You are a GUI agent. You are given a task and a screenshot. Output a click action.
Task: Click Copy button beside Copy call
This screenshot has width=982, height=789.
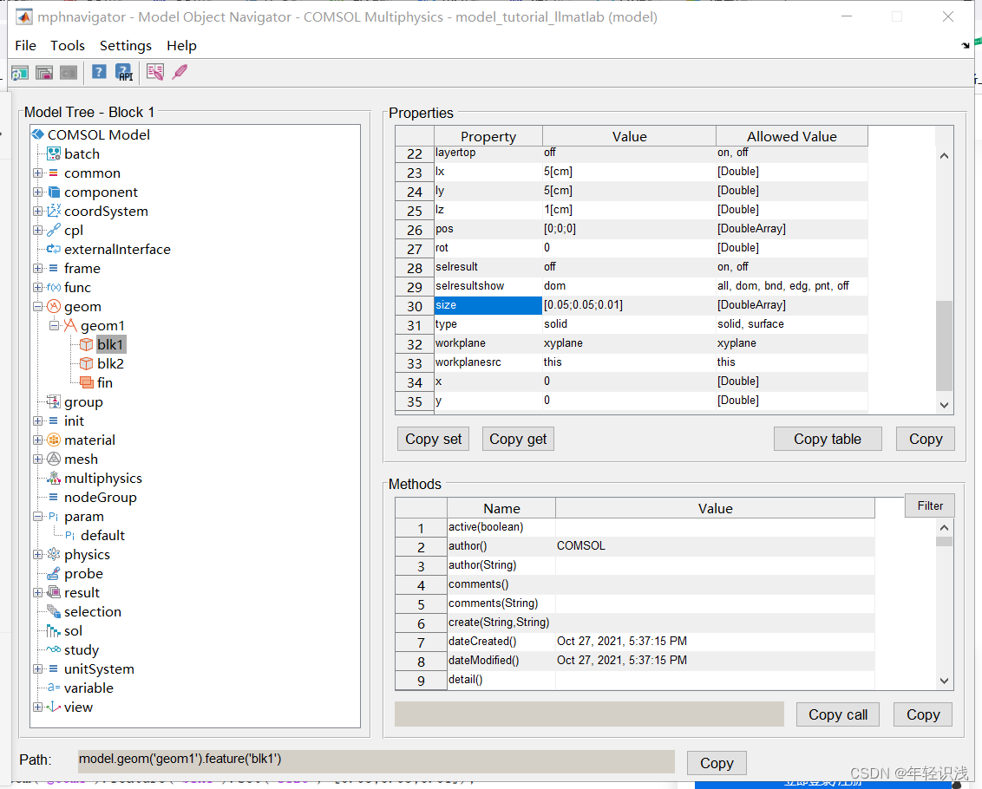click(x=922, y=714)
